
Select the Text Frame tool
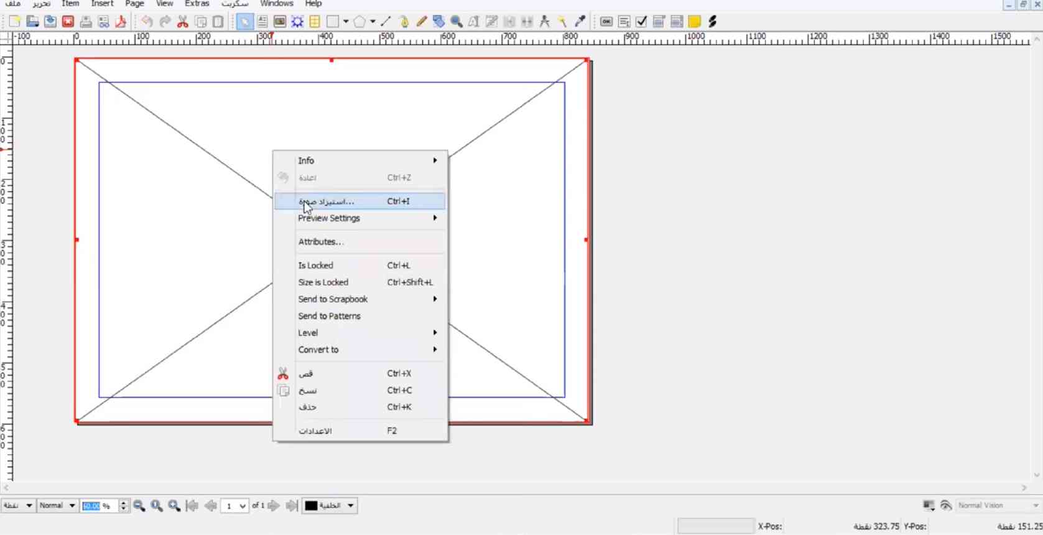(x=262, y=22)
